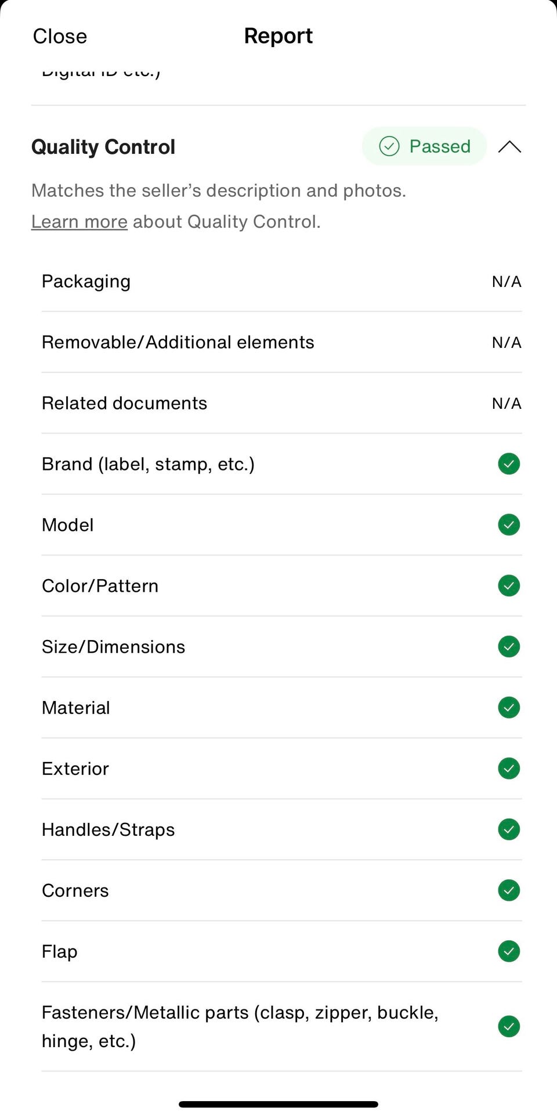Close the Report screen
Screen dimensions: 557x1118
click(60, 37)
